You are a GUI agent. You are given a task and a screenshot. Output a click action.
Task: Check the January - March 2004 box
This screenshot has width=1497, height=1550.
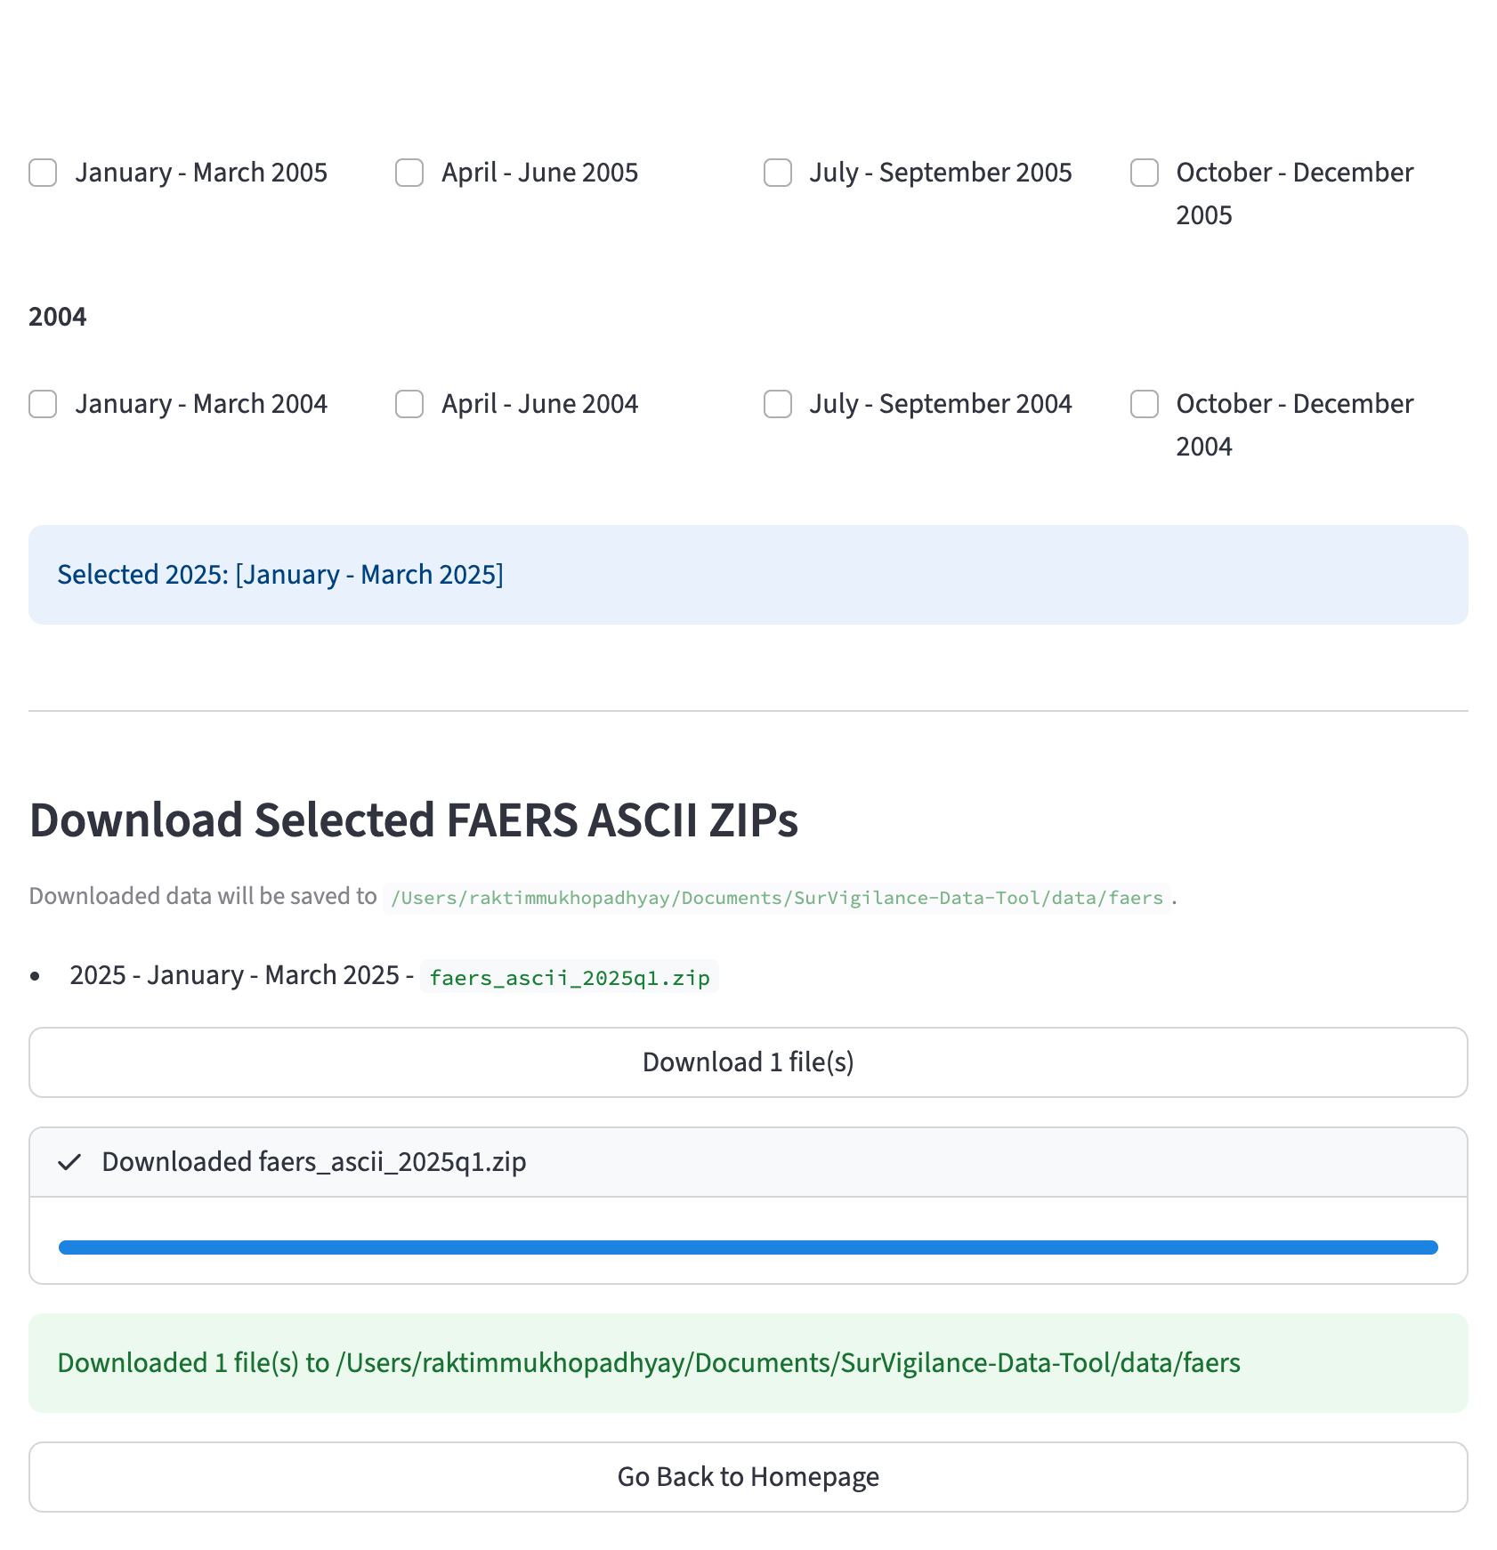point(43,404)
